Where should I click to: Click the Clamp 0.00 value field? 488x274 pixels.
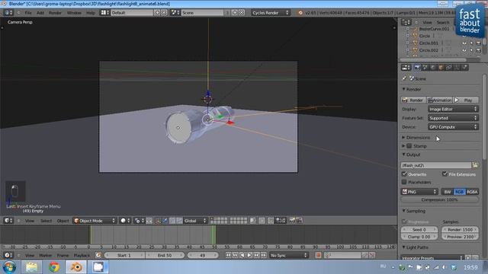coord(419,237)
